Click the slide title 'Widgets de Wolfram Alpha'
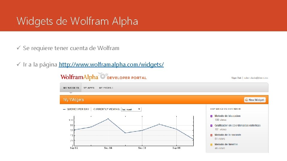Image resolution: width=287 pixels, height=161 pixels. click(77, 21)
